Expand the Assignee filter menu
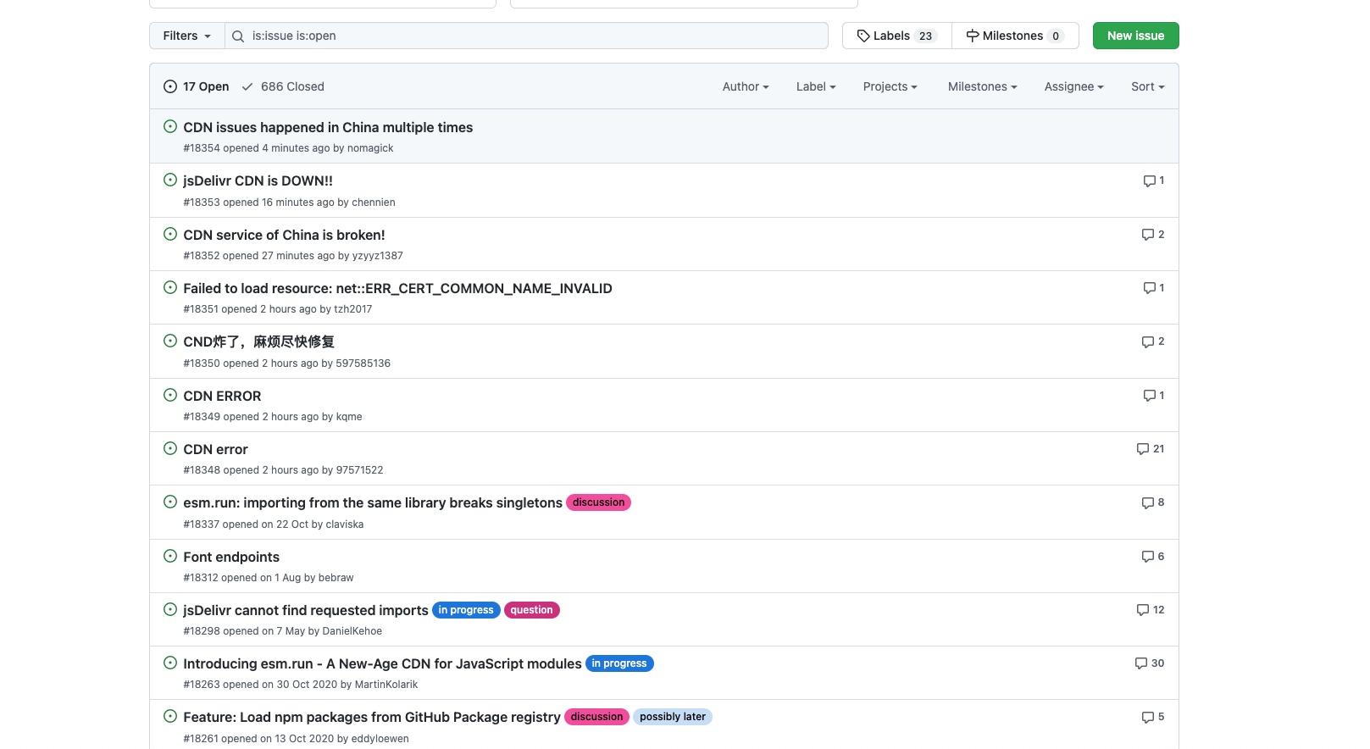Viewport: 1370px width, 749px height. 1073,86
